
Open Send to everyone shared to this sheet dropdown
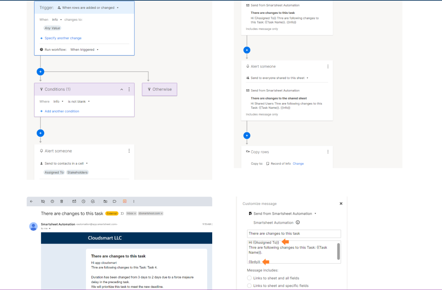tap(277, 78)
